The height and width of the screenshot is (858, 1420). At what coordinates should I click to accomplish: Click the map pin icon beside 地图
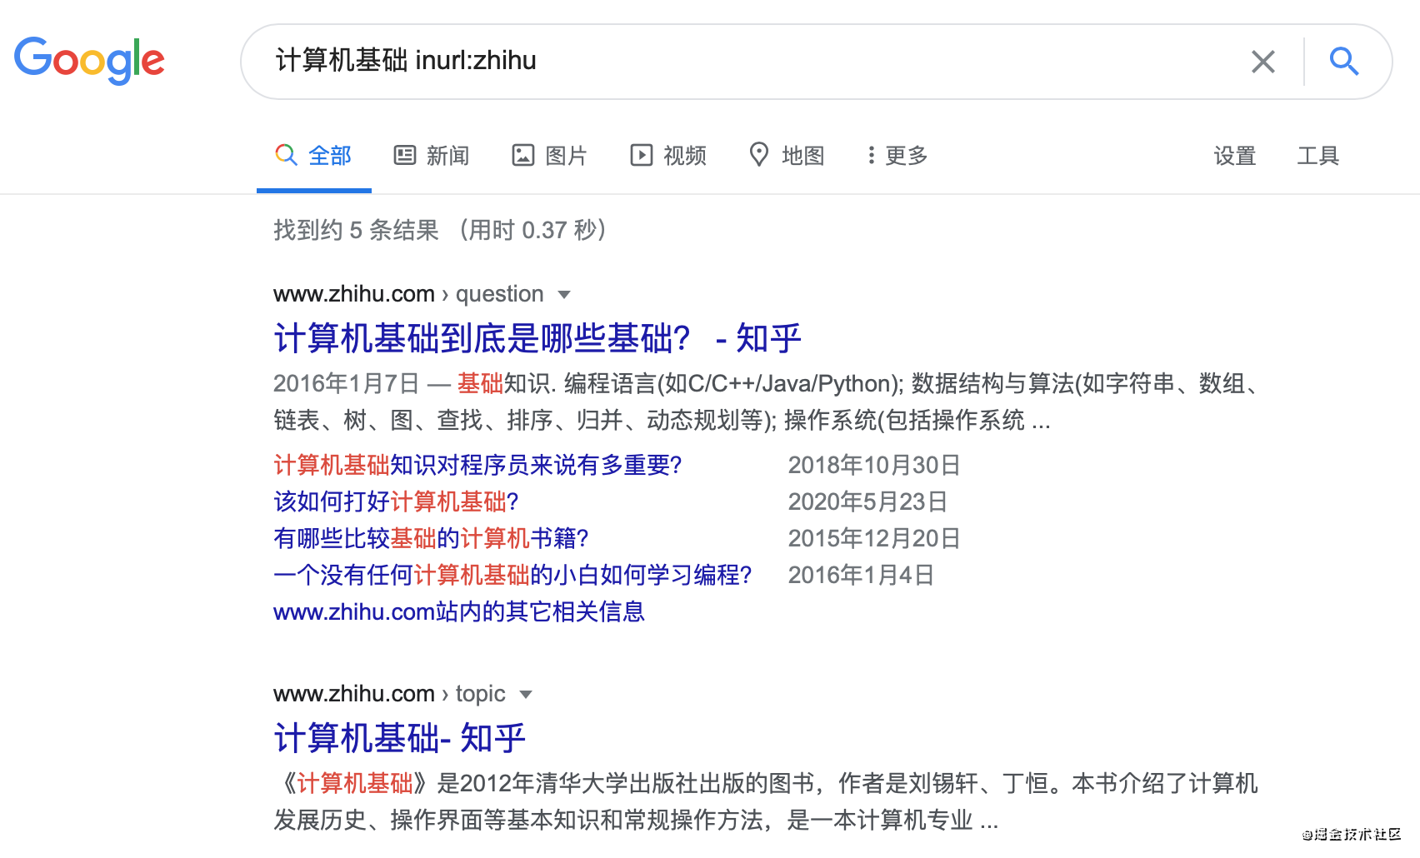(759, 154)
